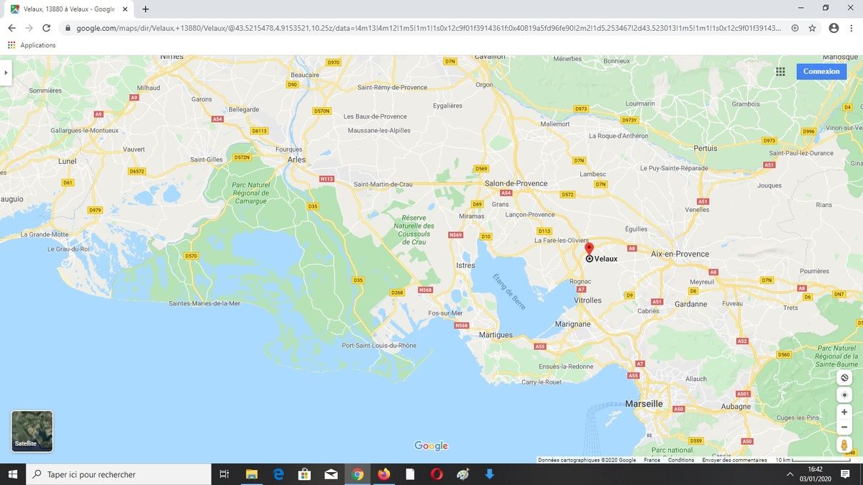This screenshot has height=485, width=863.
Task: Open Firefox from the taskbar
Action: (x=383, y=474)
